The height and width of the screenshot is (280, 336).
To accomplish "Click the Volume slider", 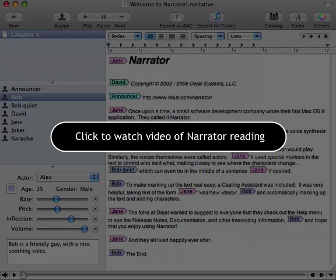I will coord(62,229).
